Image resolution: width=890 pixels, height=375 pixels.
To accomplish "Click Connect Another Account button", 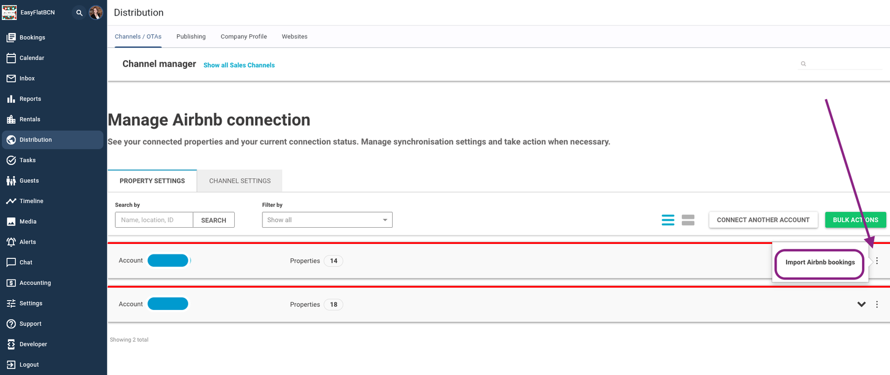I will point(763,220).
